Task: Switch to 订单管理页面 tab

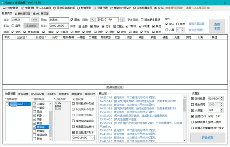Action: tap(23, 14)
